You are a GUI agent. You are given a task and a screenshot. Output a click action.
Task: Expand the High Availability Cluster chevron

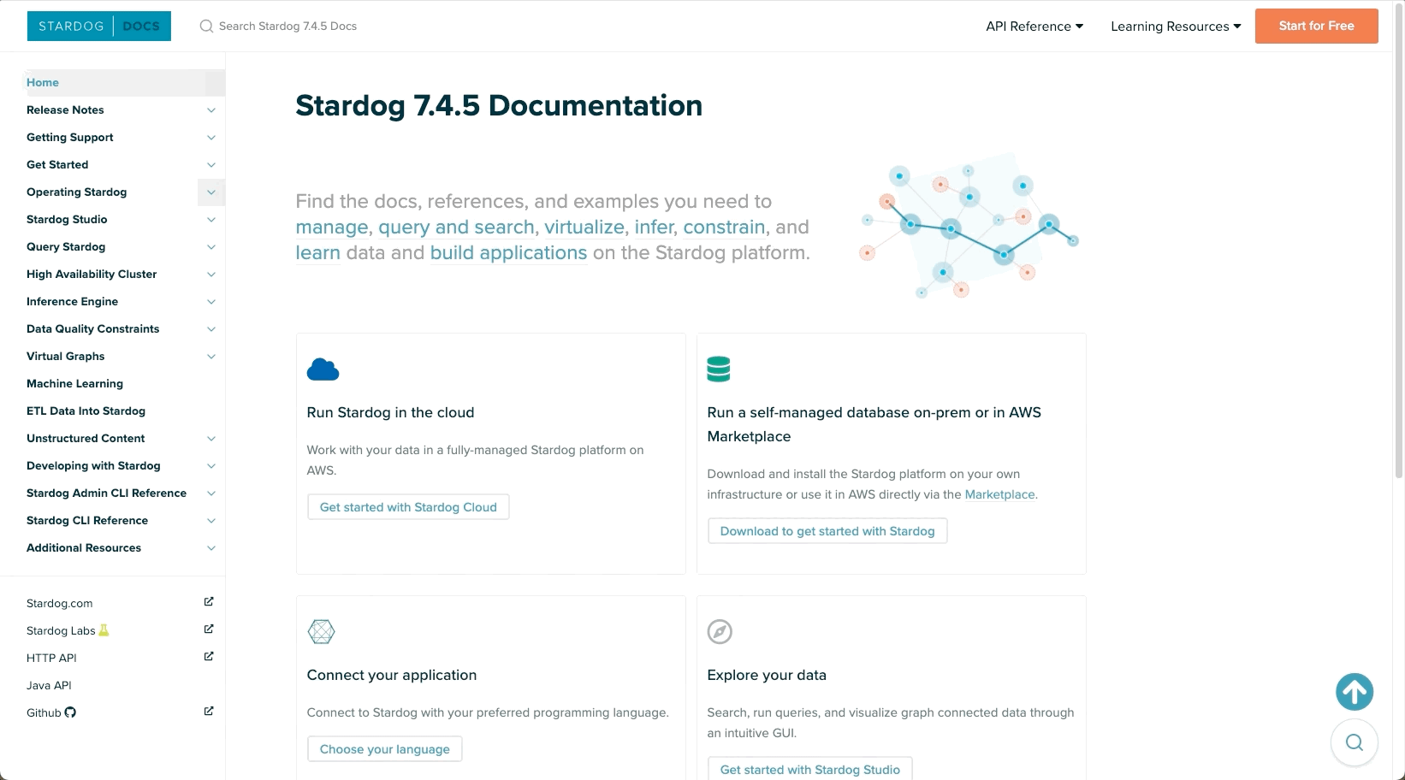pos(211,275)
